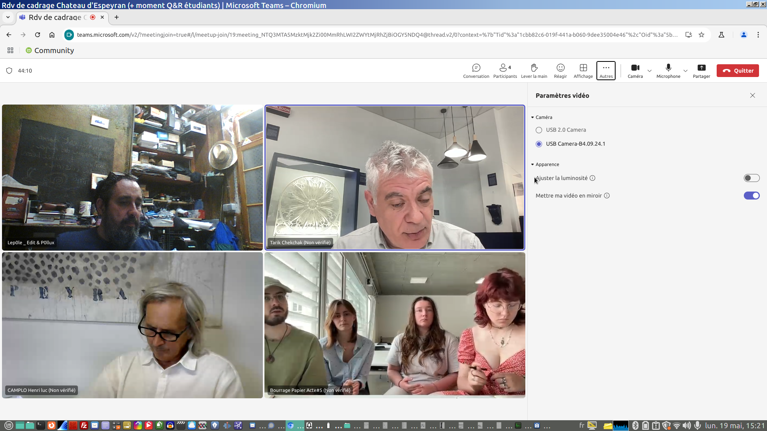Open the Conversation chat icon

[x=476, y=71]
